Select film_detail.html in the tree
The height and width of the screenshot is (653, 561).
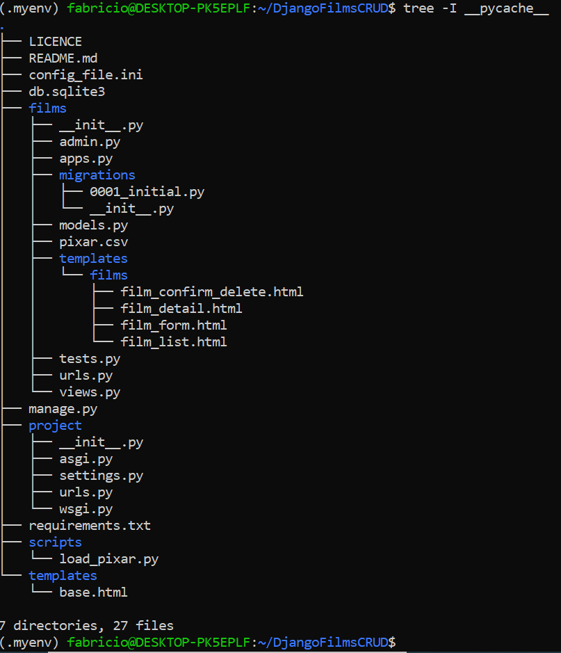[x=181, y=309]
